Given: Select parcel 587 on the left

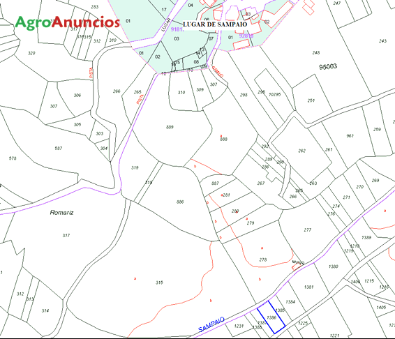Looking at the screenshot, I should (x=58, y=149).
